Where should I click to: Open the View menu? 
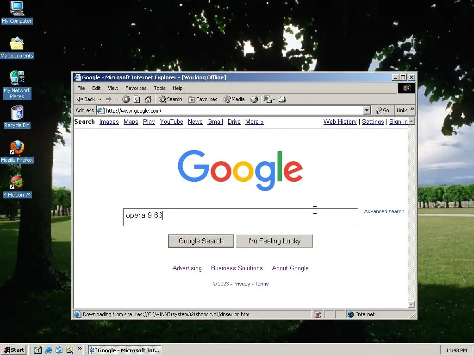point(113,88)
